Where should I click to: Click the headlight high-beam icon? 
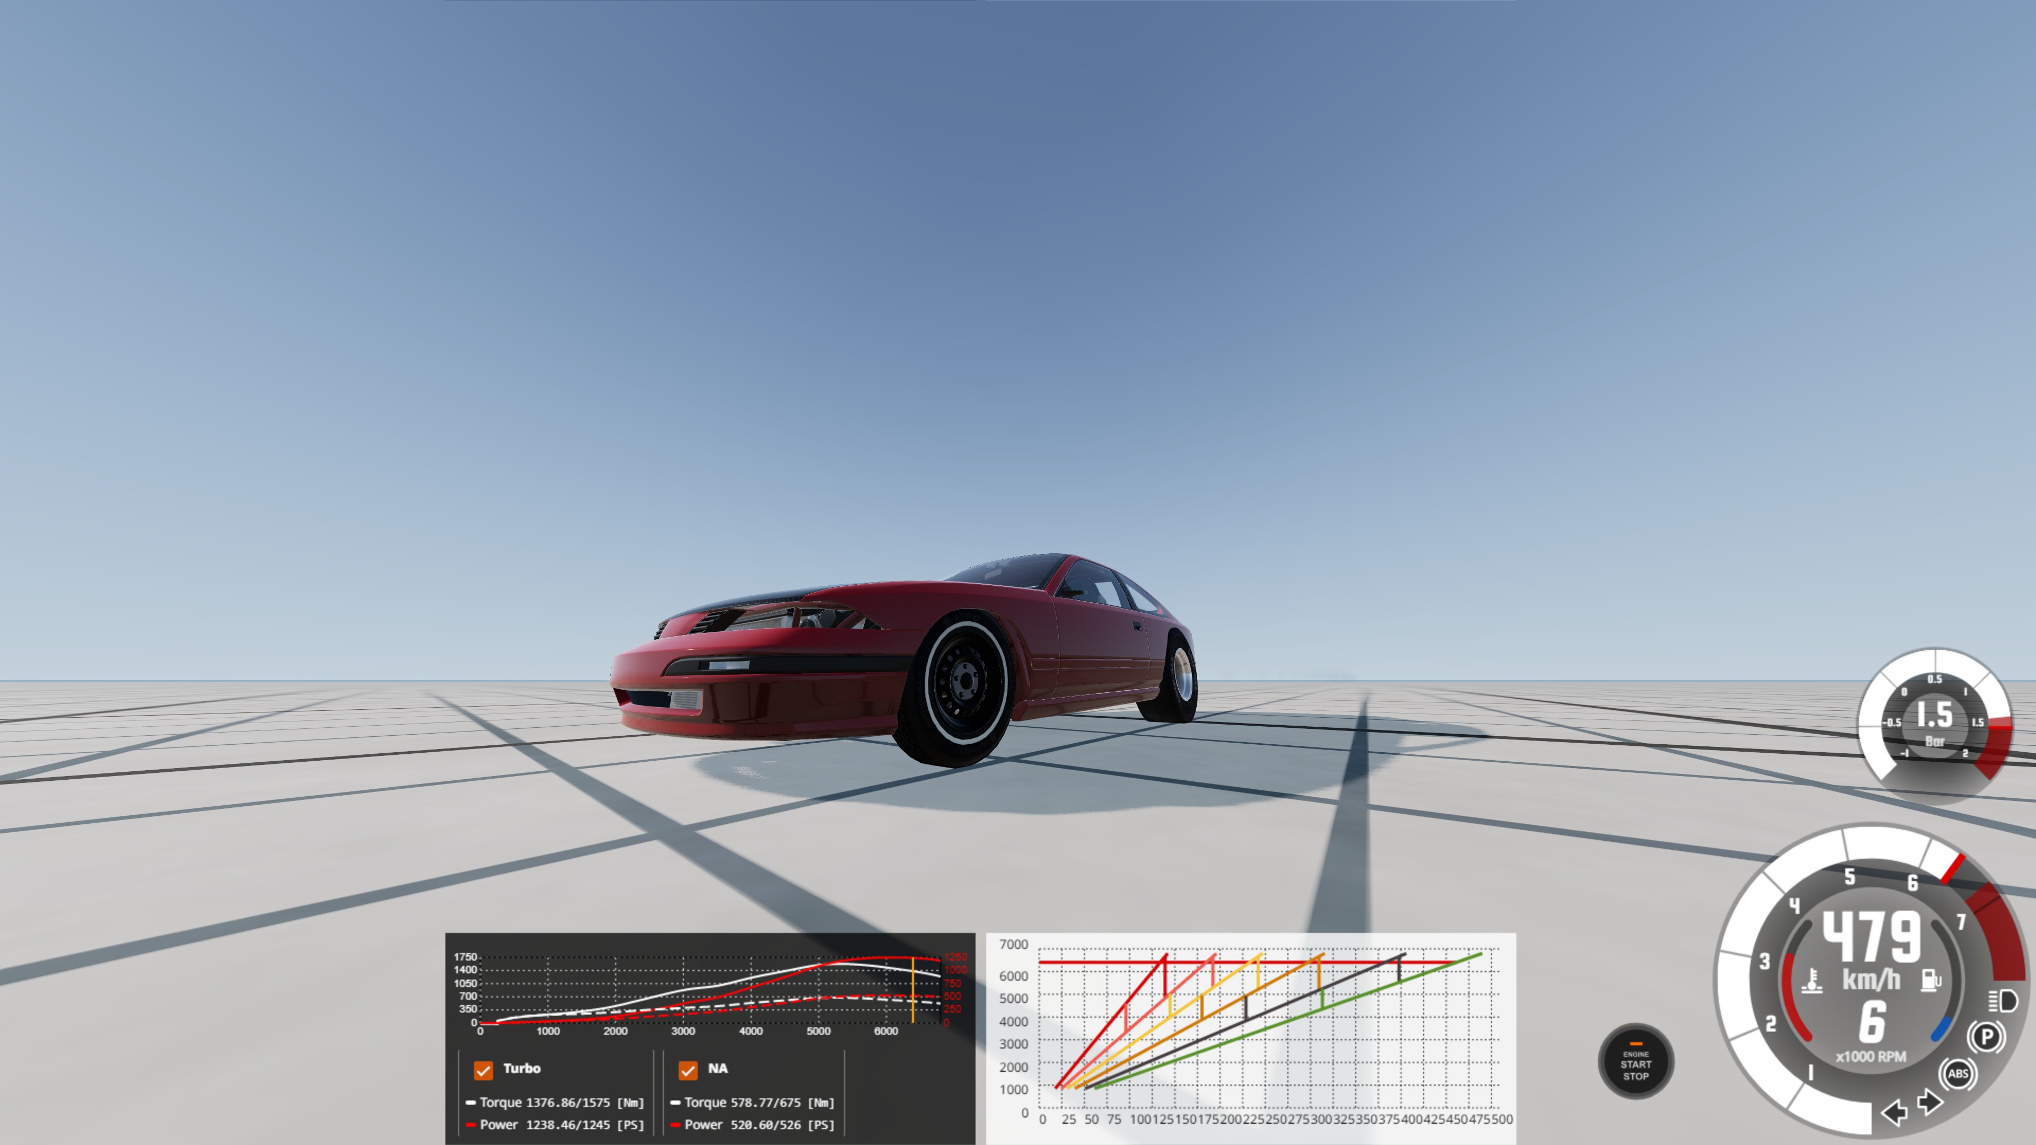[x=2002, y=1001]
